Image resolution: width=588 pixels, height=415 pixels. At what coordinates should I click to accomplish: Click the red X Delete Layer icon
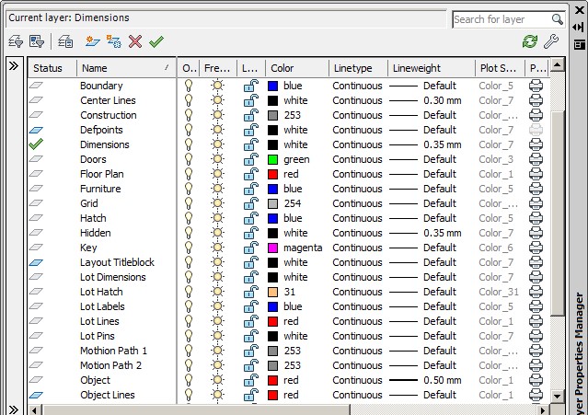[135, 41]
